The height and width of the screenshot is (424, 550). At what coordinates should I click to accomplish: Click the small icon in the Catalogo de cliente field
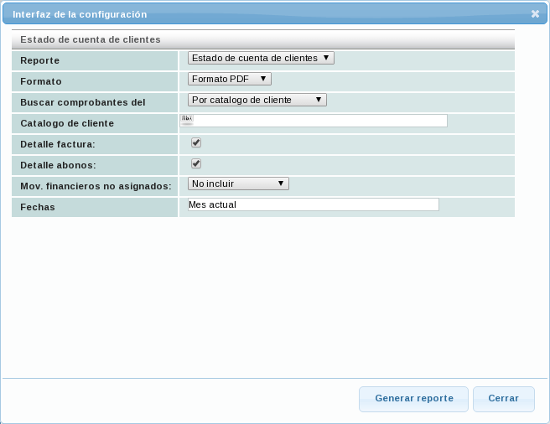(186, 120)
